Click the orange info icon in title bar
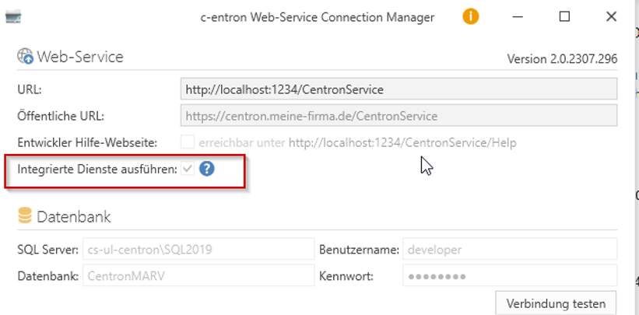Viewport: 639px width, 315px height. 471,16
